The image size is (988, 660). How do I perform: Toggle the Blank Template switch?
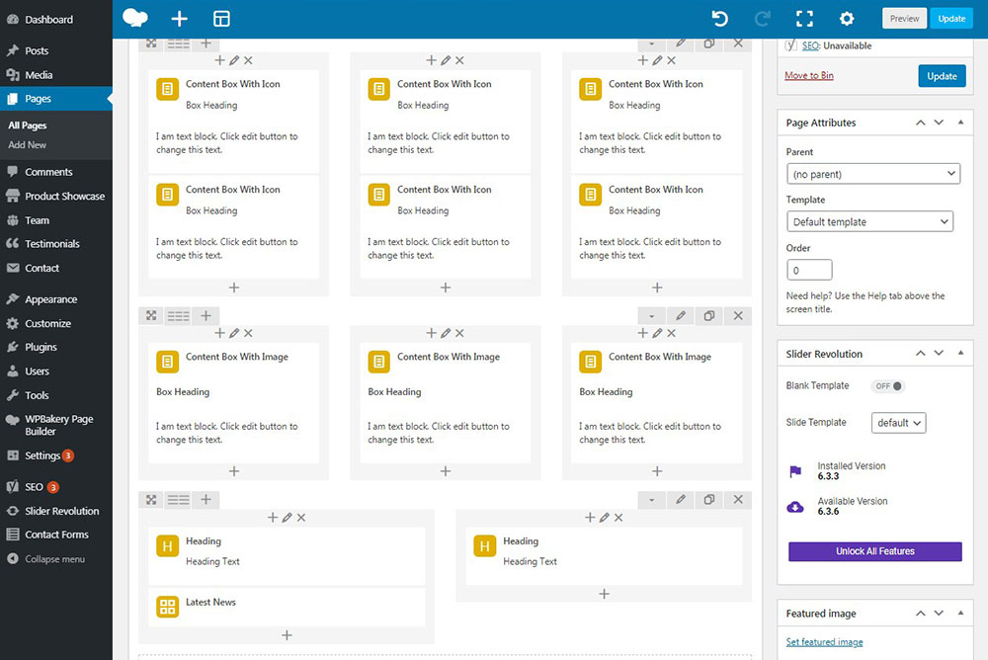[x=888, y=385]
